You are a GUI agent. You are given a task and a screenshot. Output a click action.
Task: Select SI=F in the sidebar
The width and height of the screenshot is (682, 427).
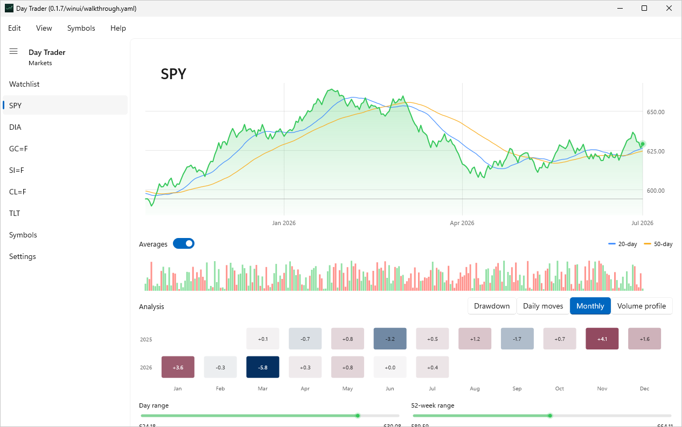click(65, 170)
